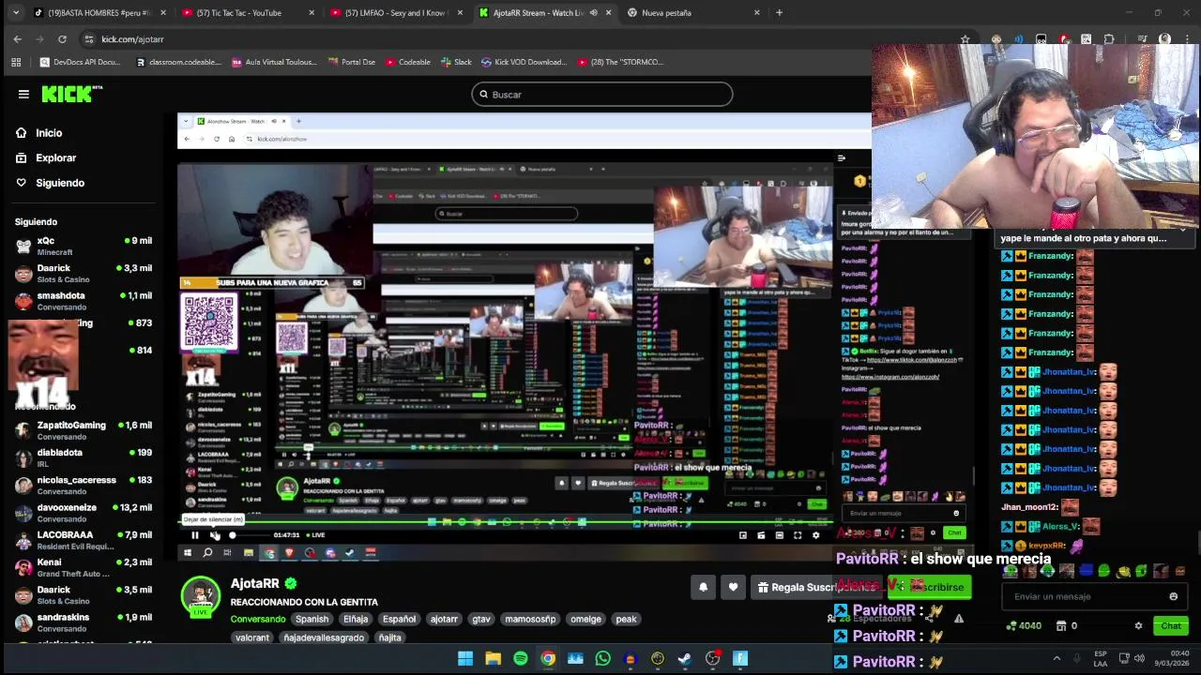Follow AjotaRR with heart button
1201x675 pixels.
(x=733, y=587)
